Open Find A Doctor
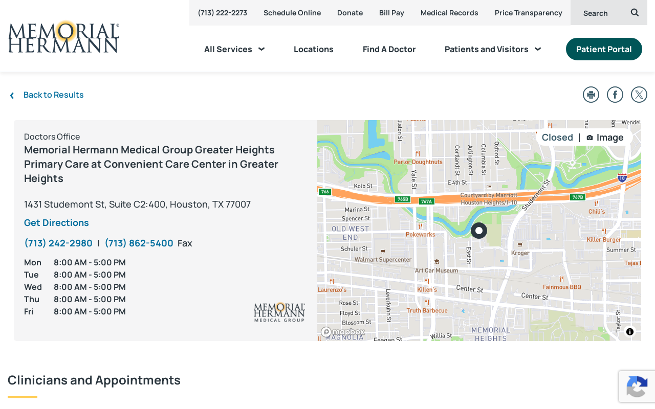The image size is (655, 409). click(x=389, y=49)
